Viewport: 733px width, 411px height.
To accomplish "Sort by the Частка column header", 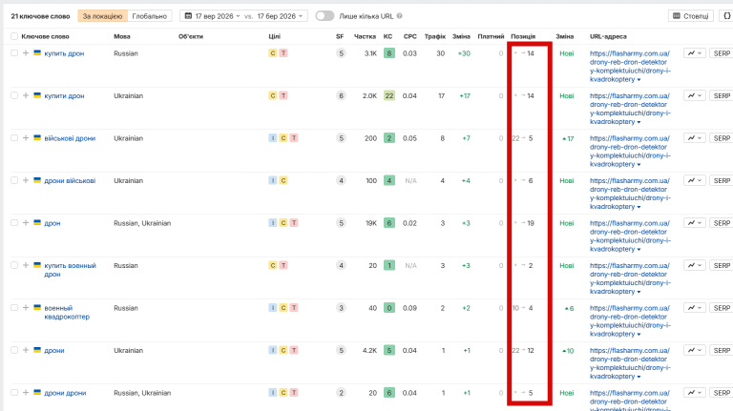I will pos(366,36).
